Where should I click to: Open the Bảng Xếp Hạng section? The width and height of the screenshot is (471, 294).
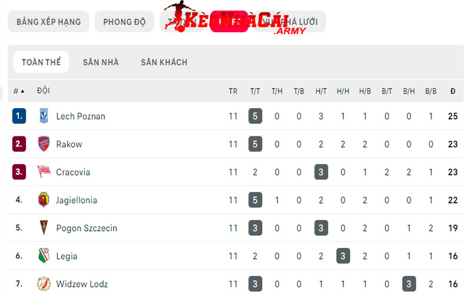pyautogui.click(x=48, y=22)
